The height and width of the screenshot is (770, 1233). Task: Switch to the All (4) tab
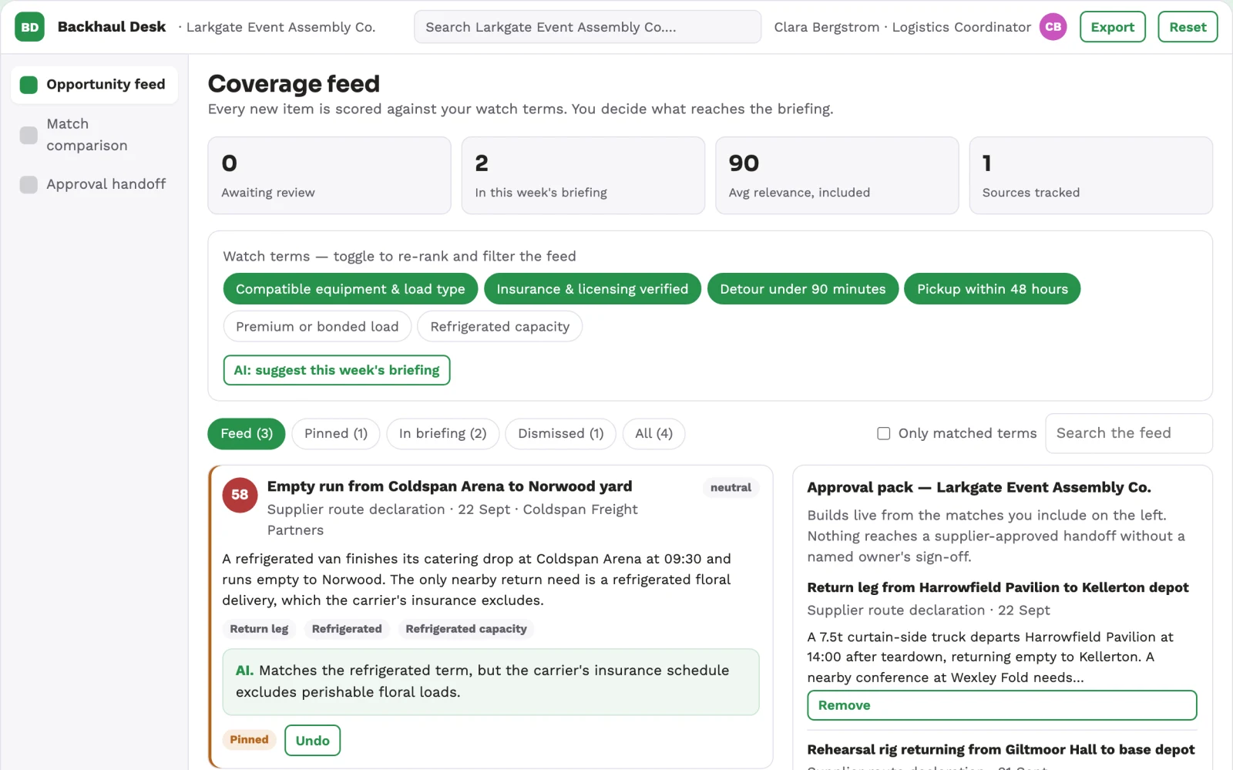coord(654,433)
